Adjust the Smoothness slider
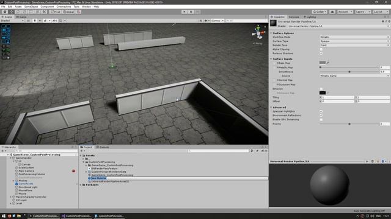 pos(349,72)
